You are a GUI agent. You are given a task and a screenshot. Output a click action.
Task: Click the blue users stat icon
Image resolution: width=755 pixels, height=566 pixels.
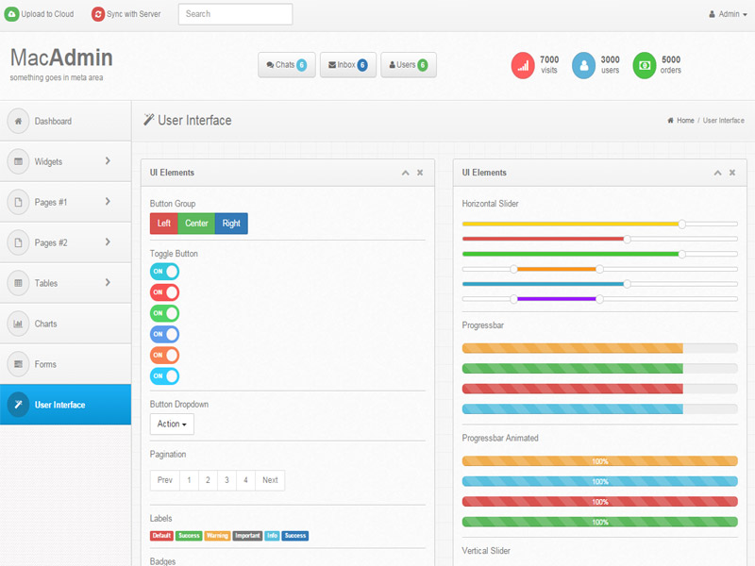click(x=584, y=65)
